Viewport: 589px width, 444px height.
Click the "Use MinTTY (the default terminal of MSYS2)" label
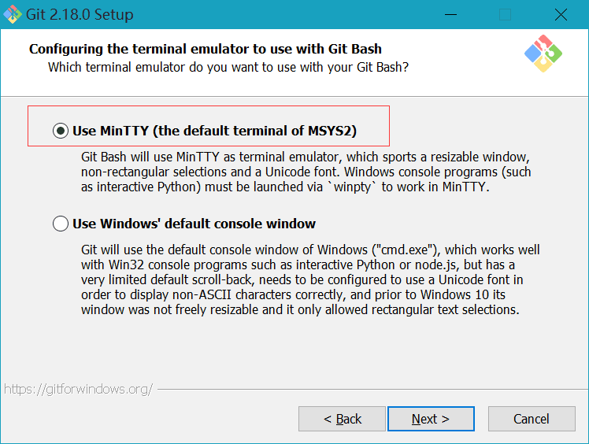point(220,131)
